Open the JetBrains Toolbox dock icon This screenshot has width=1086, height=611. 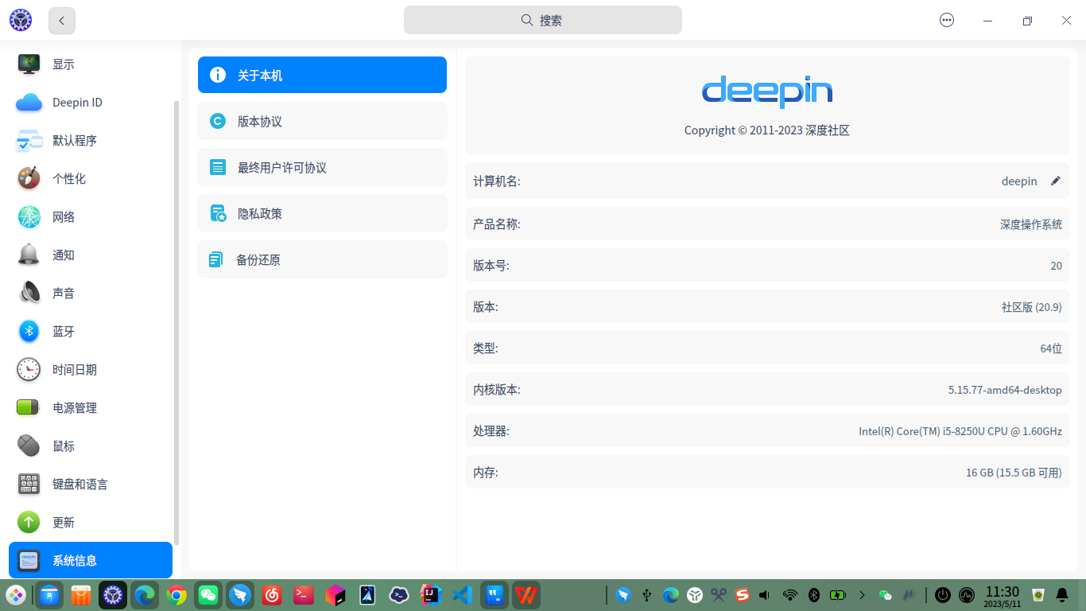click(x=335, y=594)
